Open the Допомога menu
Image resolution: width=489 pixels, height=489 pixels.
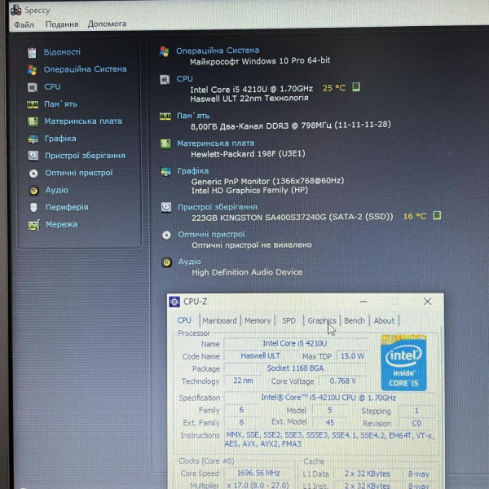(107, 24)
